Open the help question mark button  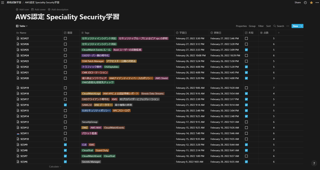[x=314, y=163]
